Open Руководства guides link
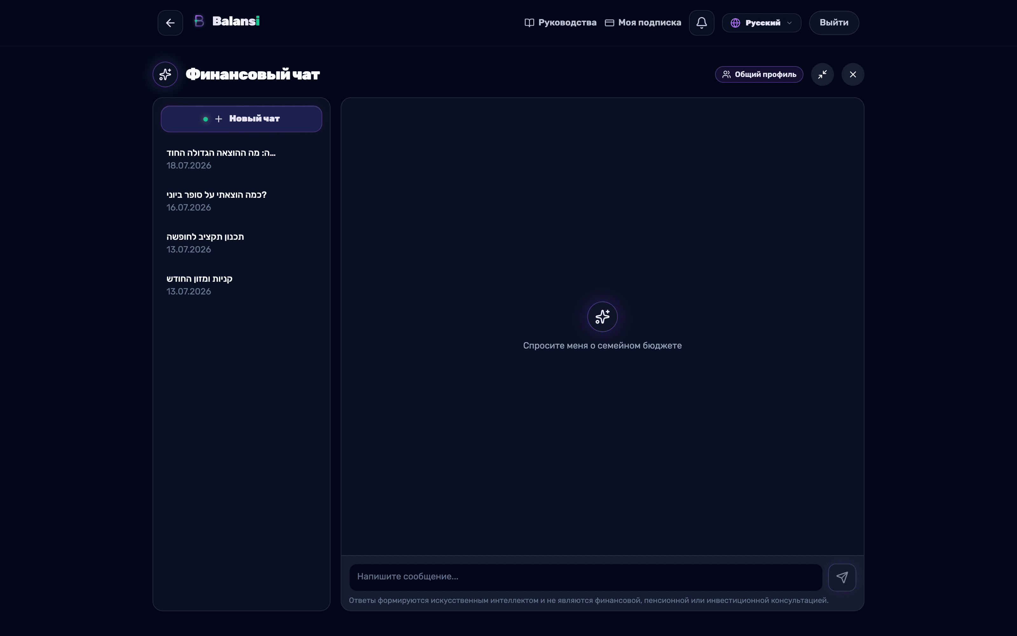Screen dimensions: 1017x636 pos(561,23)
